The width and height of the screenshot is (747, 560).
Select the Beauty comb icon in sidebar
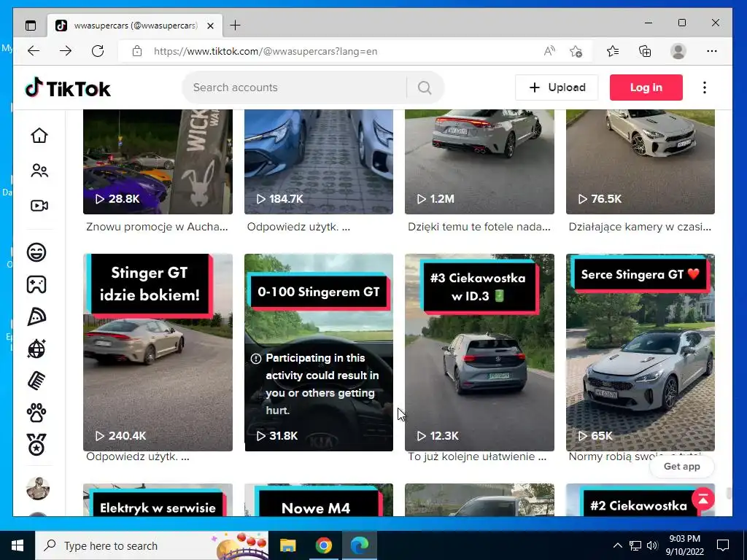tap(36, 381)
